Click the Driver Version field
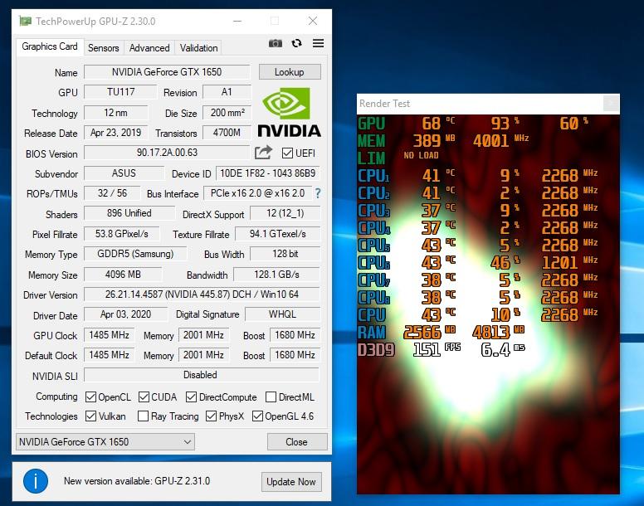Viewport: 644px width, 506px height. tap(202, 294)
